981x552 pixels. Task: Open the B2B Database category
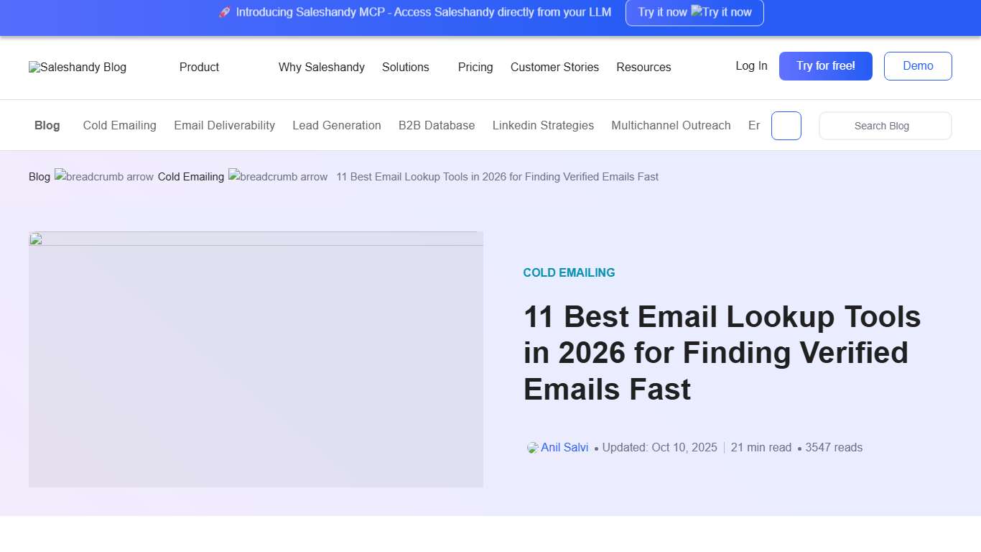coord(437,125)
